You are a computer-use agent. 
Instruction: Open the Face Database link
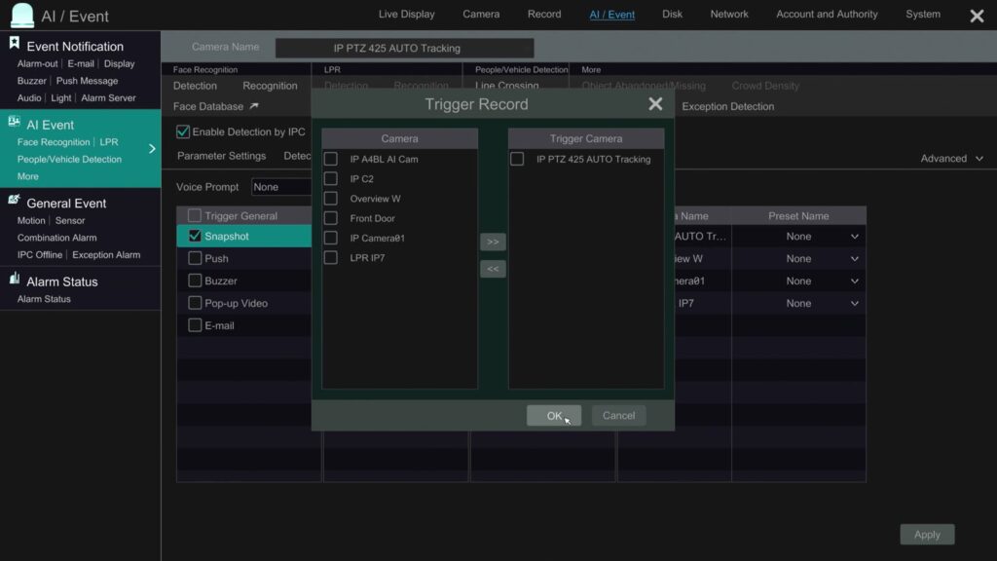click(208, 106)
